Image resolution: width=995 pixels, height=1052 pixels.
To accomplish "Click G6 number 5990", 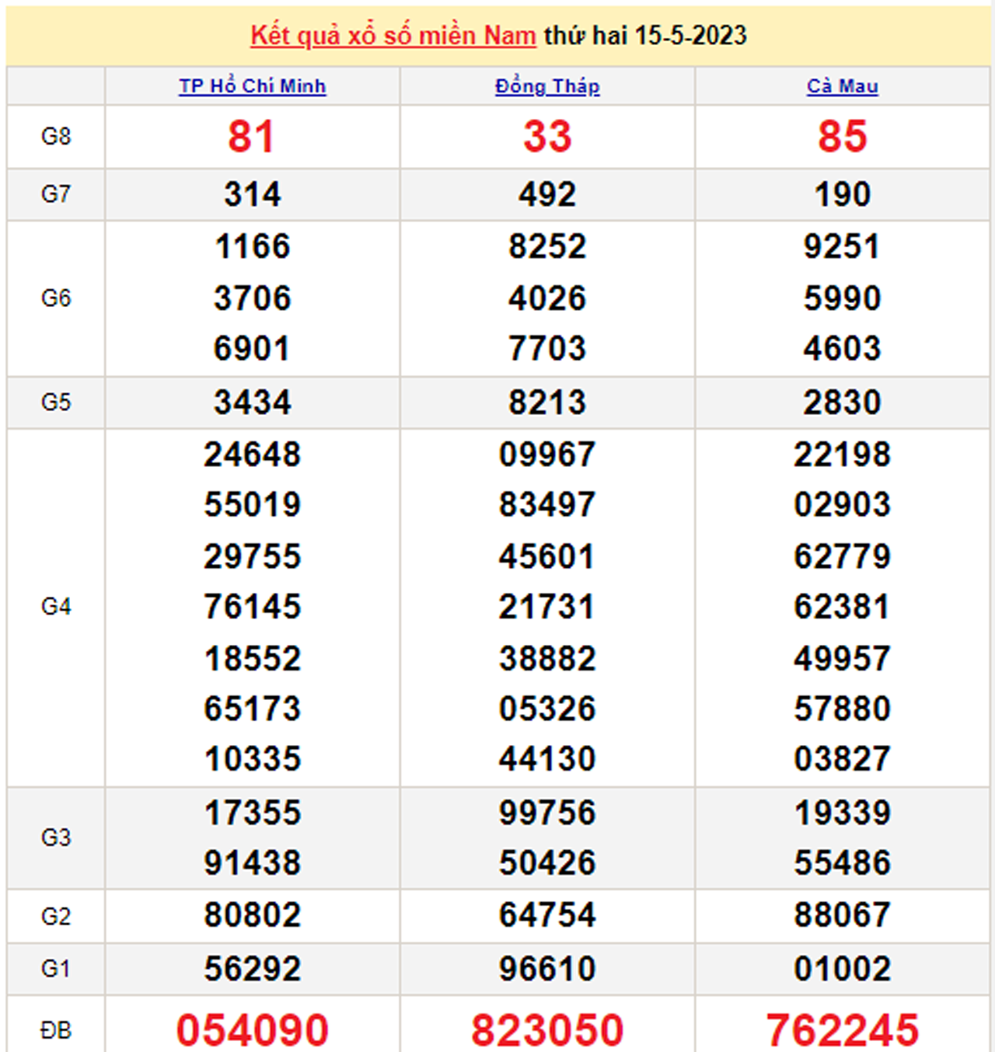I will click(x=842, y=298).
